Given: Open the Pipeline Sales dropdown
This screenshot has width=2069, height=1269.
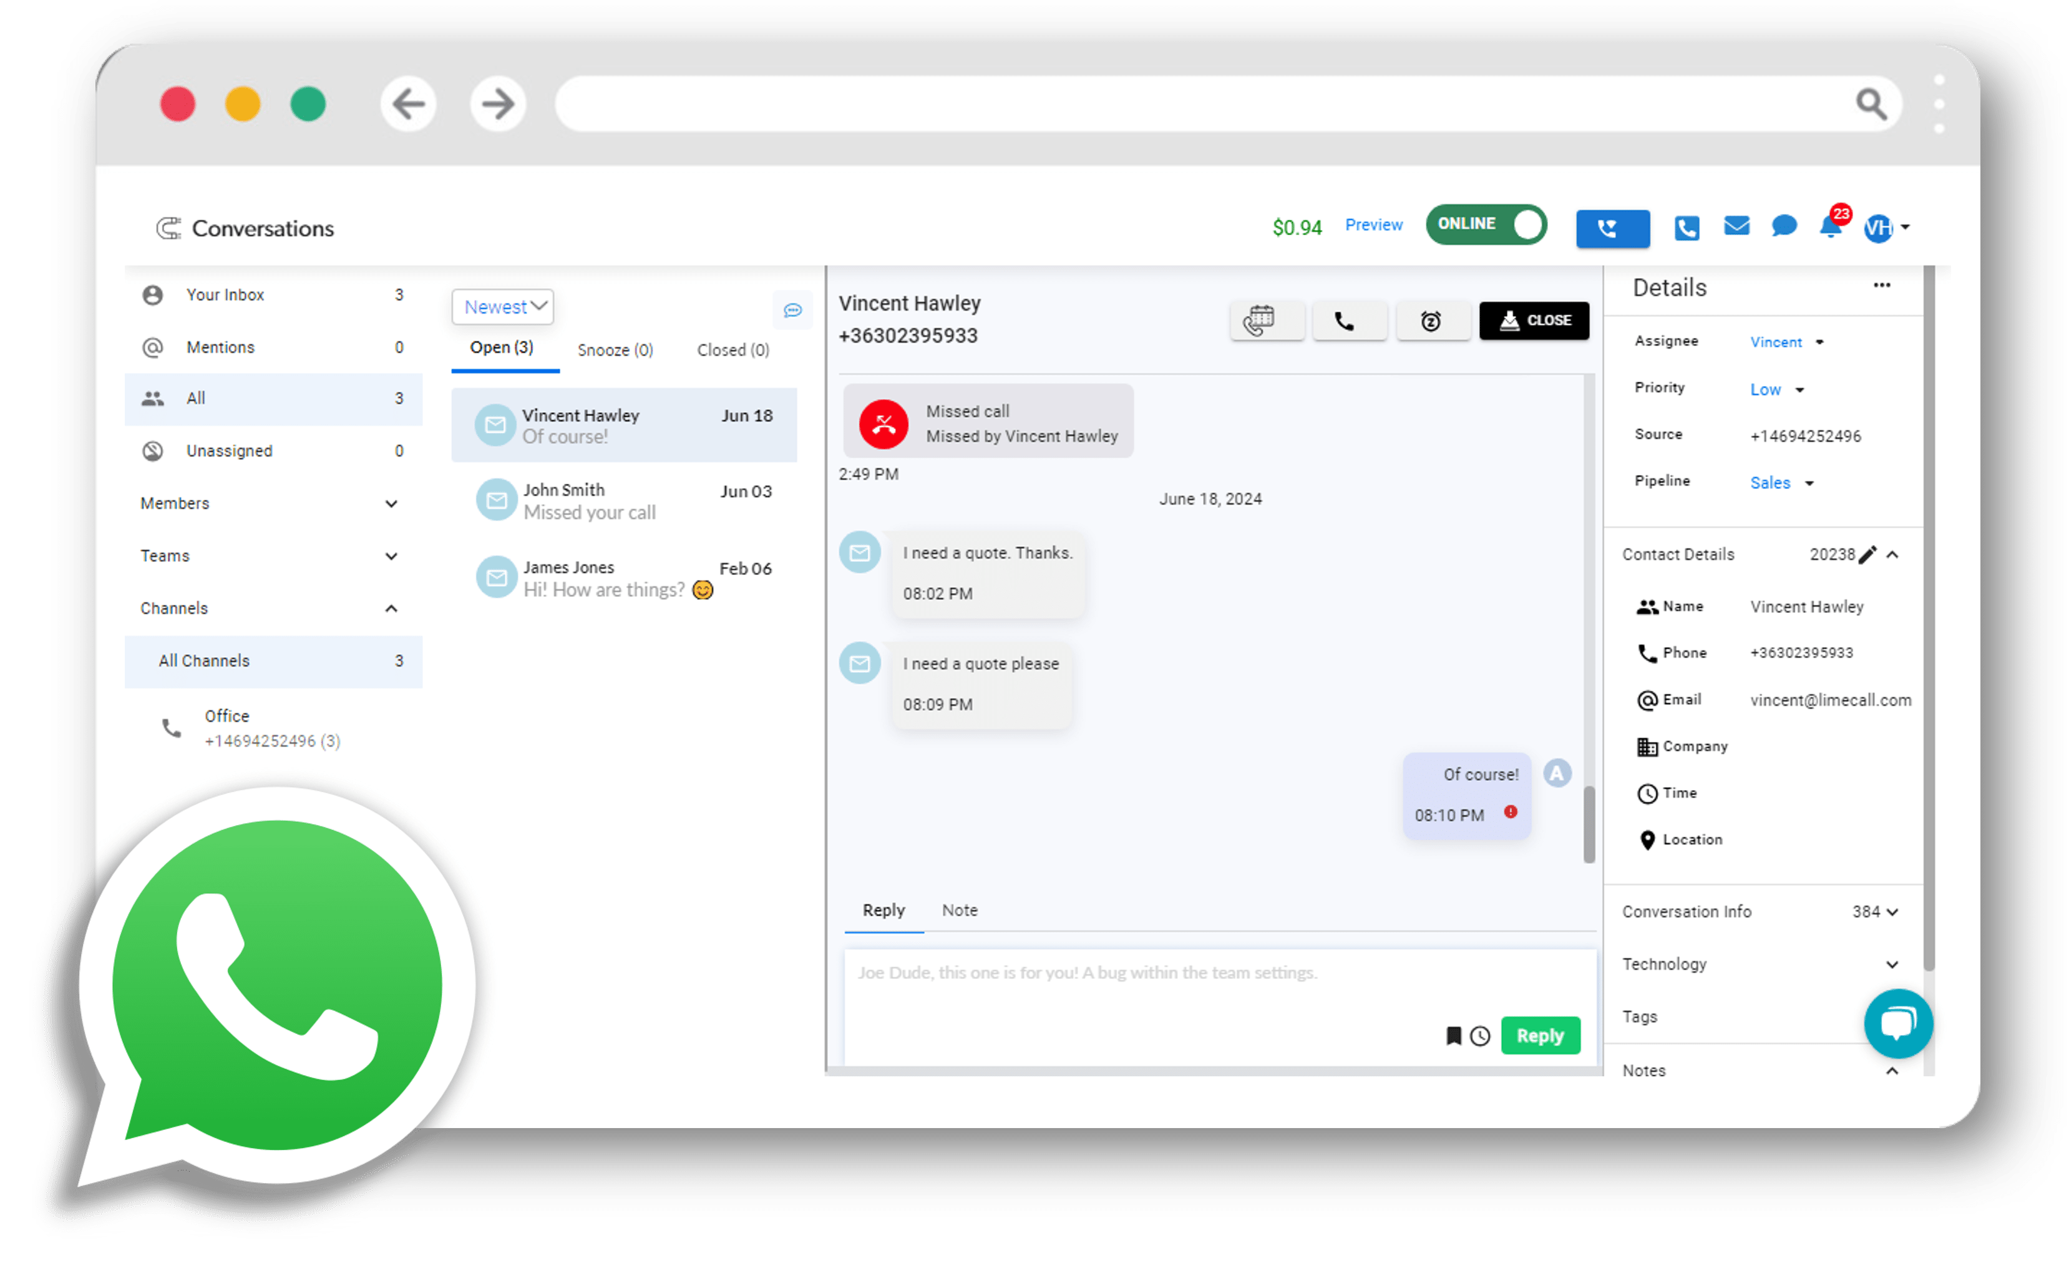Looking at the screenshot, I should [1782, 483].
